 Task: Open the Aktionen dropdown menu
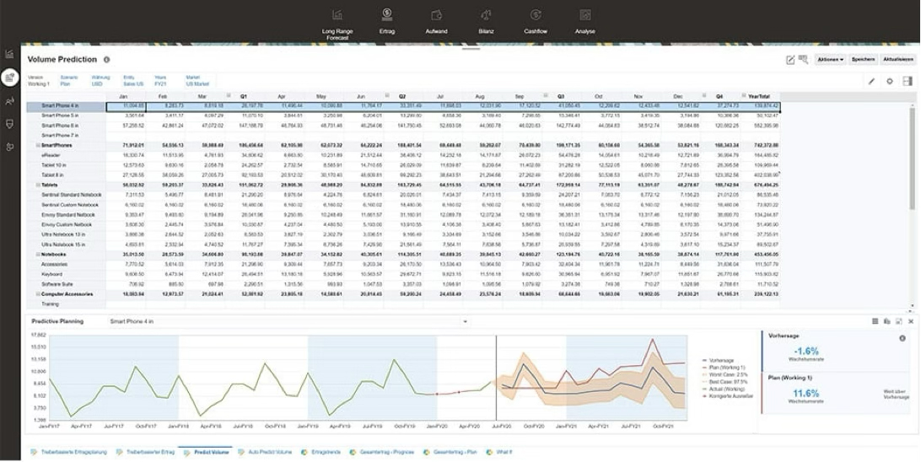click(x=830, y=60)
